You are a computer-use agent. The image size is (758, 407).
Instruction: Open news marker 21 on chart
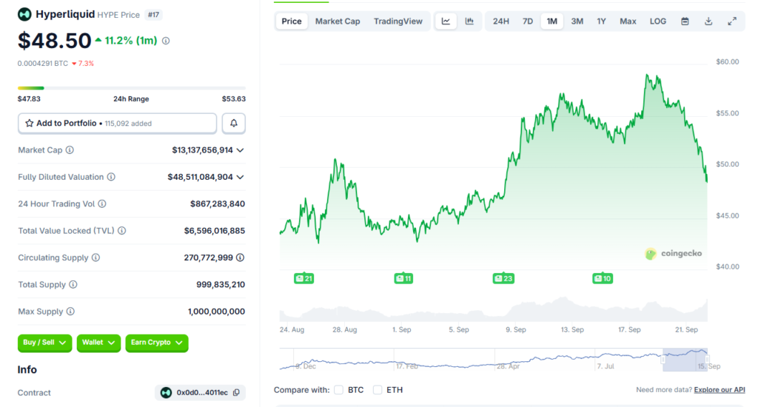(304, 278)
